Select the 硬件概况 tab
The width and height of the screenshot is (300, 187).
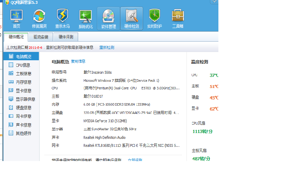click(x=16, y=37)
